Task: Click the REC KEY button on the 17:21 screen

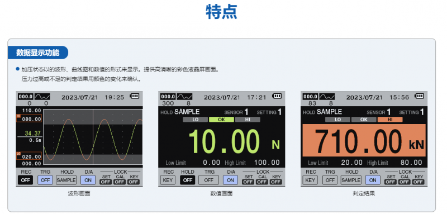Action: point(168,180)
